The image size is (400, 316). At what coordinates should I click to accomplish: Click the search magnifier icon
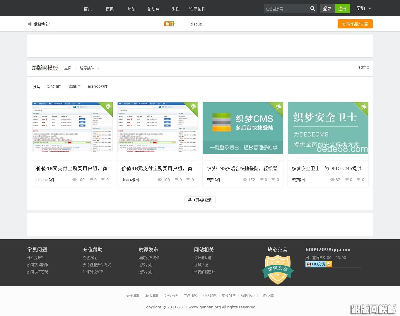click(x=312, y=8)
